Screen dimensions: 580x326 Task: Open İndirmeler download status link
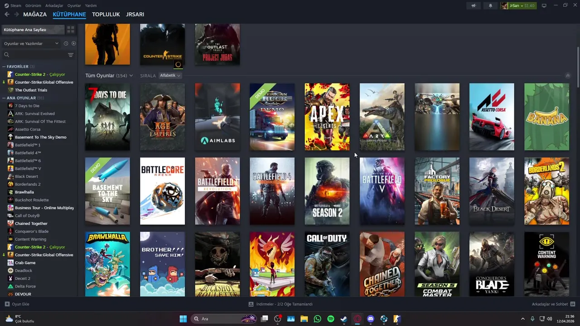click(x=281, y=304)
